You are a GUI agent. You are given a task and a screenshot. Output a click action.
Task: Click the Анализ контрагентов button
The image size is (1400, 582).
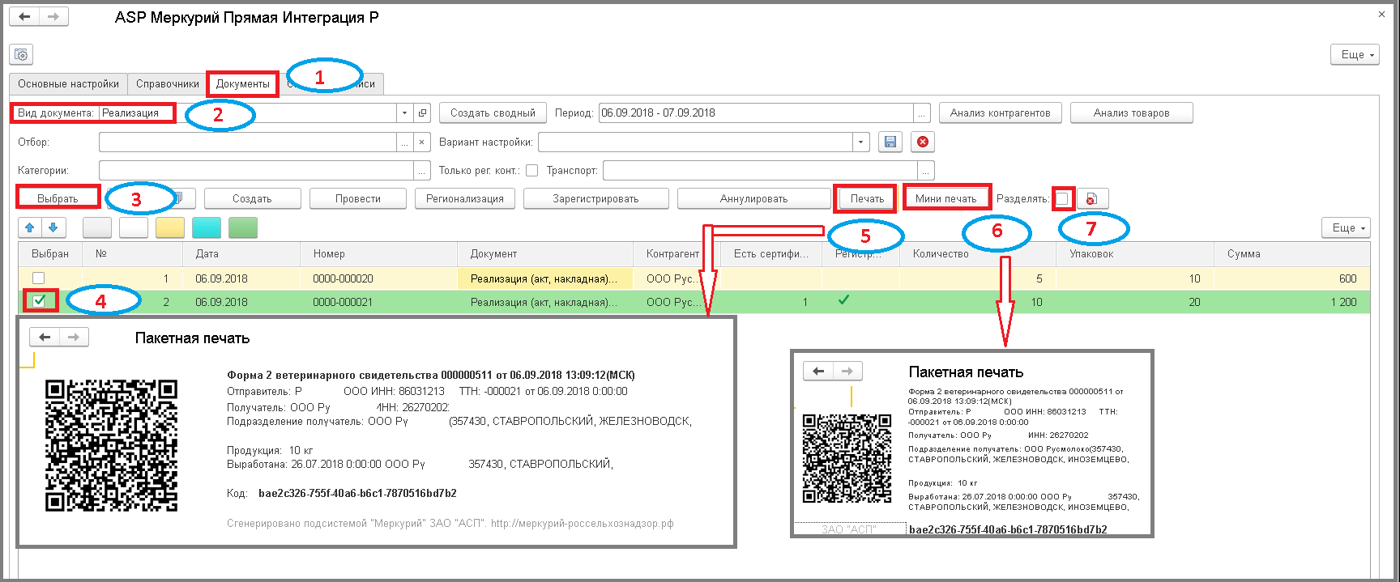pos(1000,113)
